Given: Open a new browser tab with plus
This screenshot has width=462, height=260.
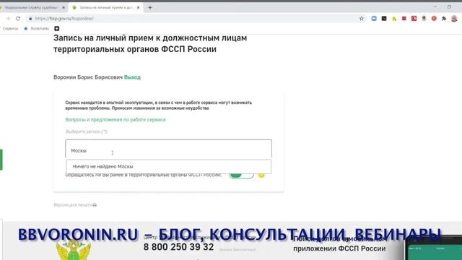Looking at the screenshot, I should [x=150, y=7].
